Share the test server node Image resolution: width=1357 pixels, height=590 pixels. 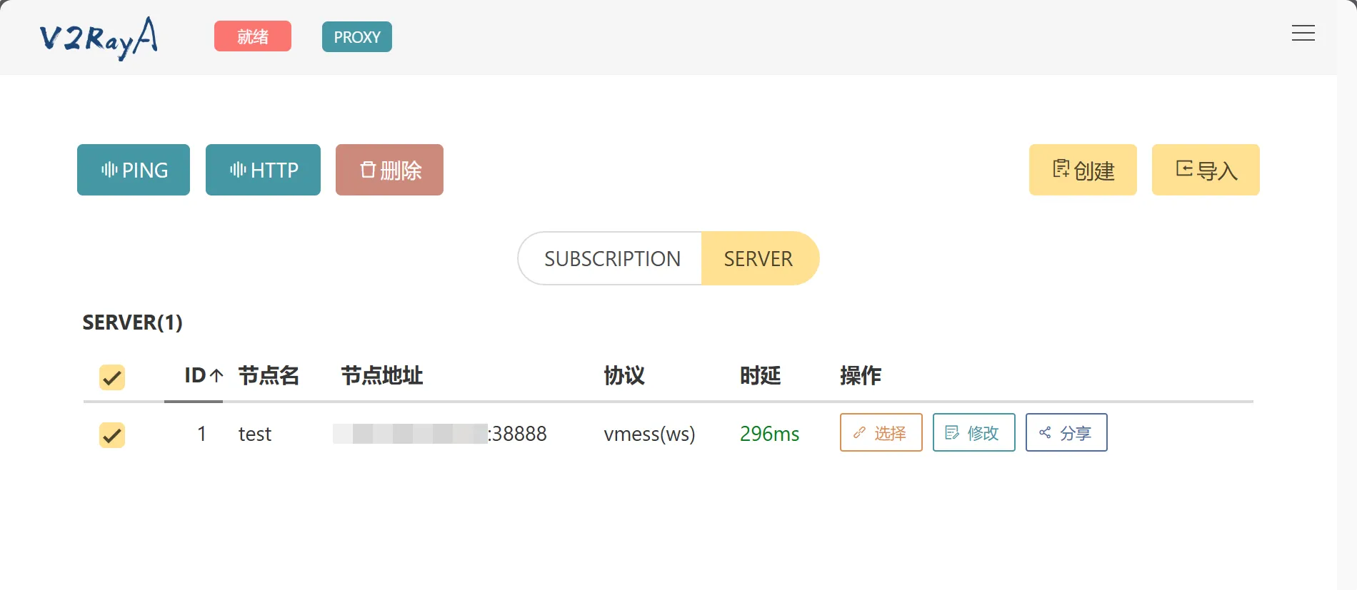(x=1066, y=433)
